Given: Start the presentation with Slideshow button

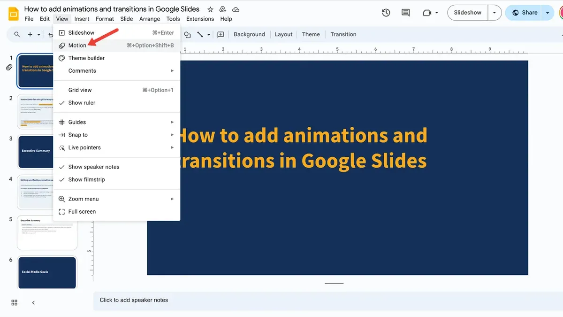Looking at the screenshot, I should point(468,13).
